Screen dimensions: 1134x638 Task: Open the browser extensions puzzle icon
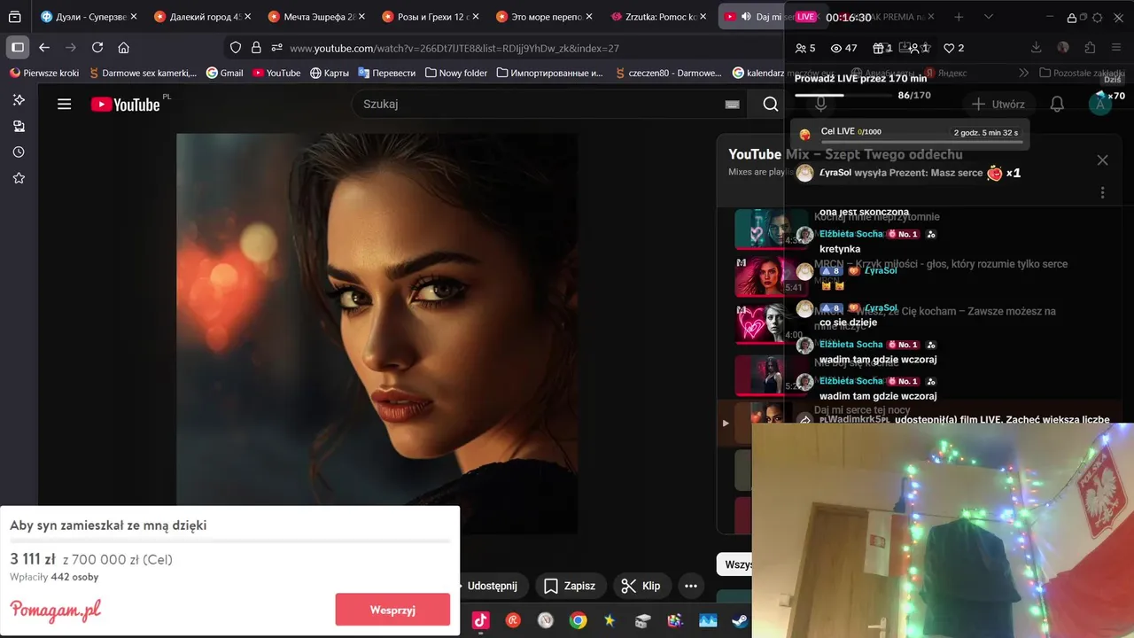point(1090,48)
